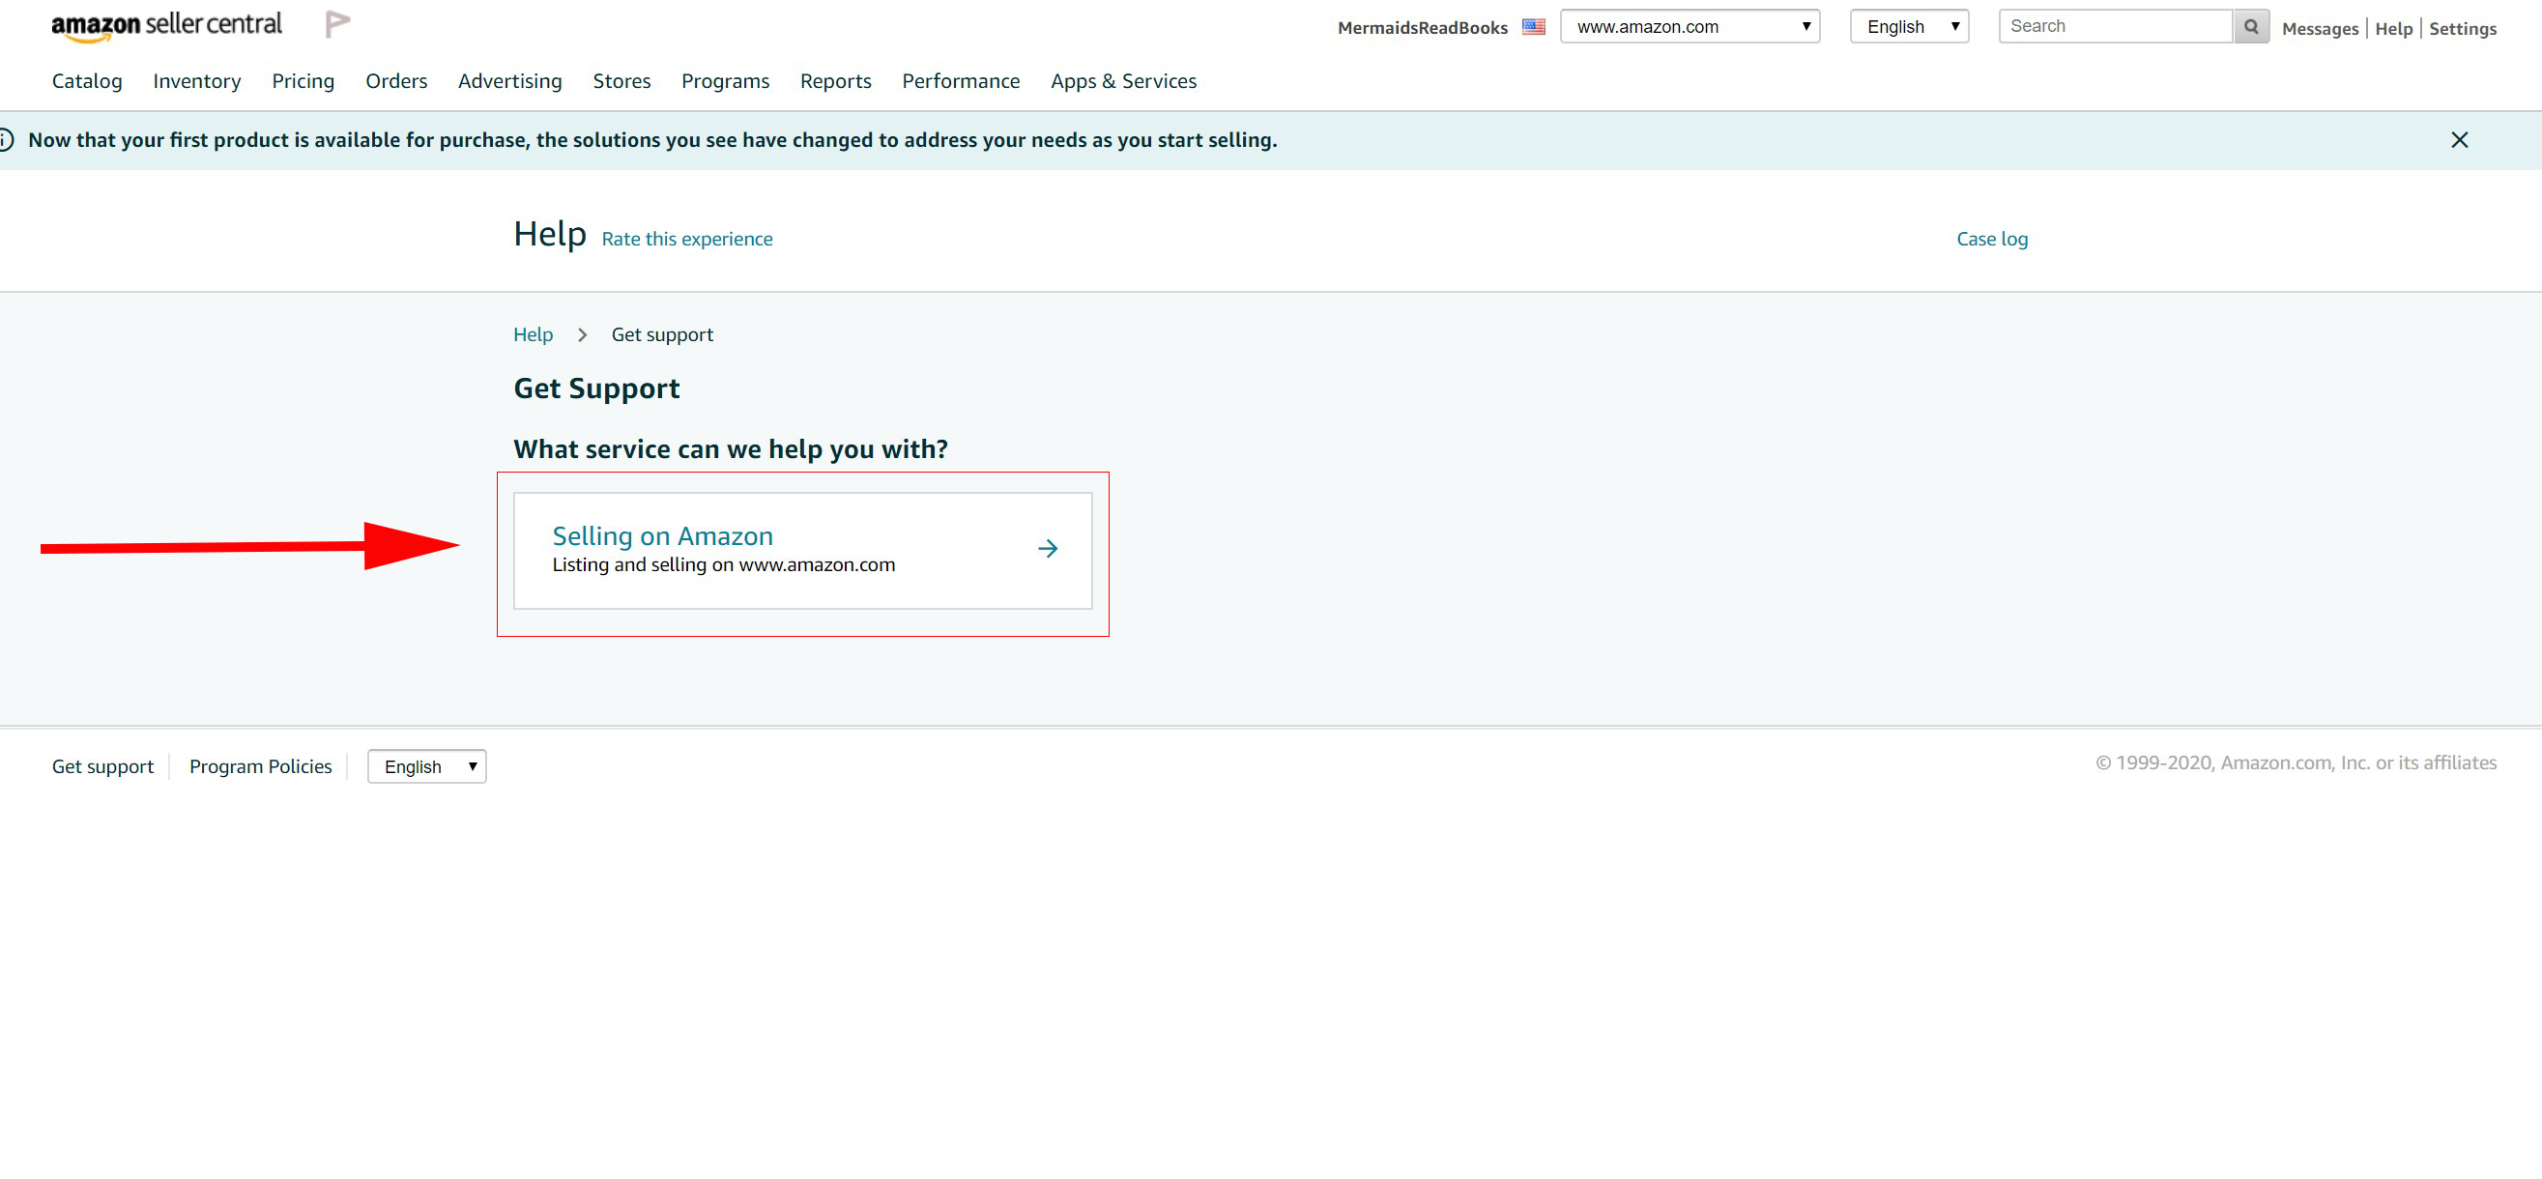Image resolution: width=2542 pixels, height=1179 pixels.
Task: Open the Apps & Services menu
Action: click(x=1124, y=81)
